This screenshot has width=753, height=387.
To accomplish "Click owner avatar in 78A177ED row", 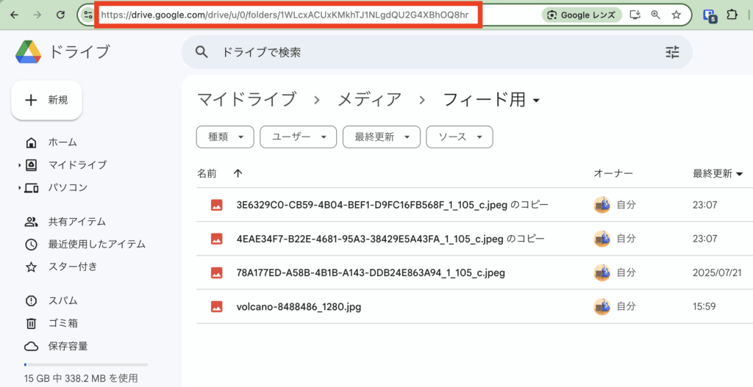I will tap(602, 273).
